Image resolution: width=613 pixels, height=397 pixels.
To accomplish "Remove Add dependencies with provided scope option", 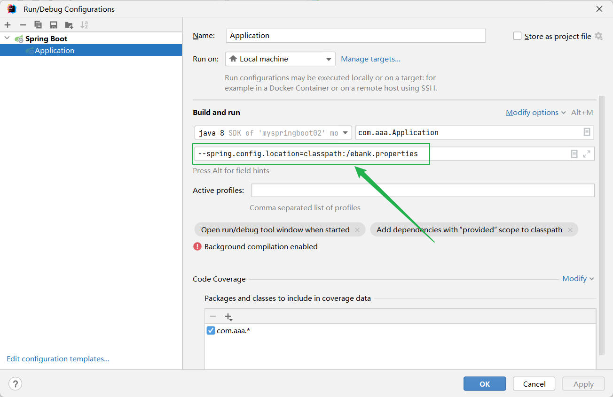I will tap(570, 230).
